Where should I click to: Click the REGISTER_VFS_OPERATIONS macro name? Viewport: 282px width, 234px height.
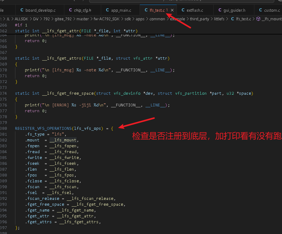[43, 129]
